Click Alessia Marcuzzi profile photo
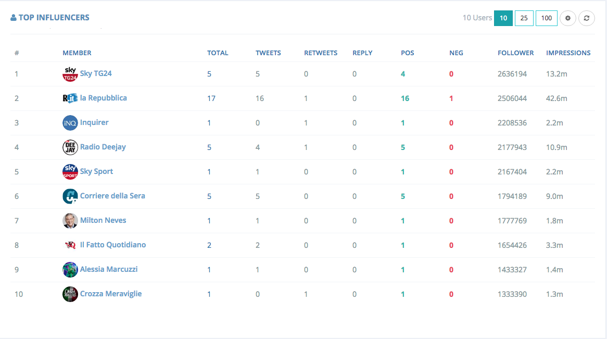Screen dimensions: 607x339 point(70,270)
